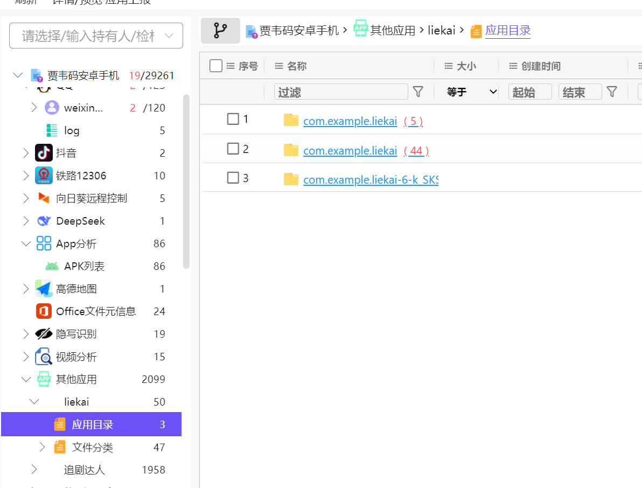
Task: Click 其他应用 in the breadcrumb path
Action: click(393, 31)
